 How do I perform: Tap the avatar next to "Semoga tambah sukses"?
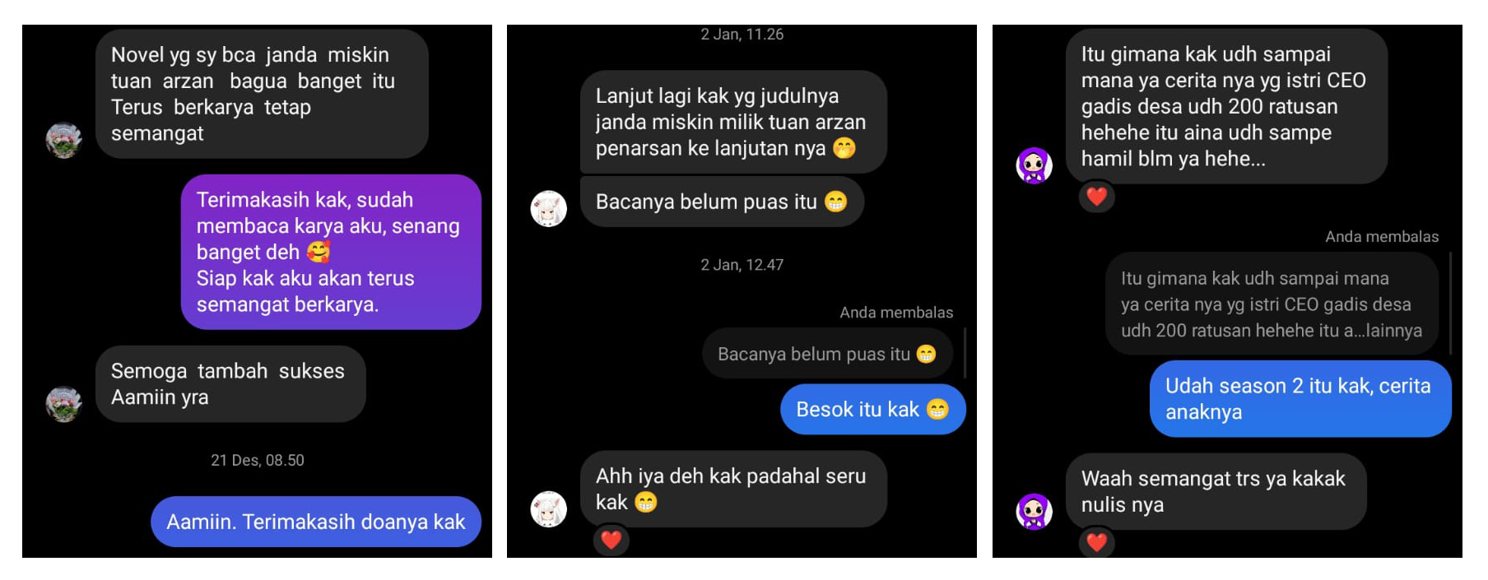(64, 404)
